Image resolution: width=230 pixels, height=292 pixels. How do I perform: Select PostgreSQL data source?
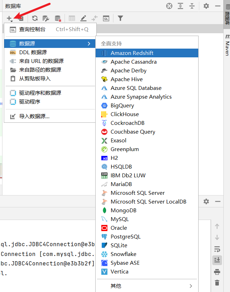coord(147,237)
